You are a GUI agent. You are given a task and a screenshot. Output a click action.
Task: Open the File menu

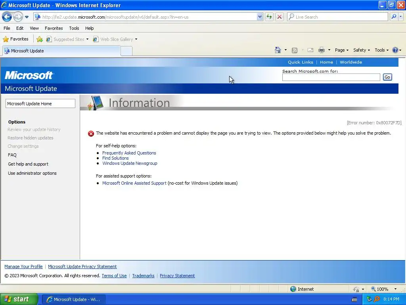(x=7, y=28)
